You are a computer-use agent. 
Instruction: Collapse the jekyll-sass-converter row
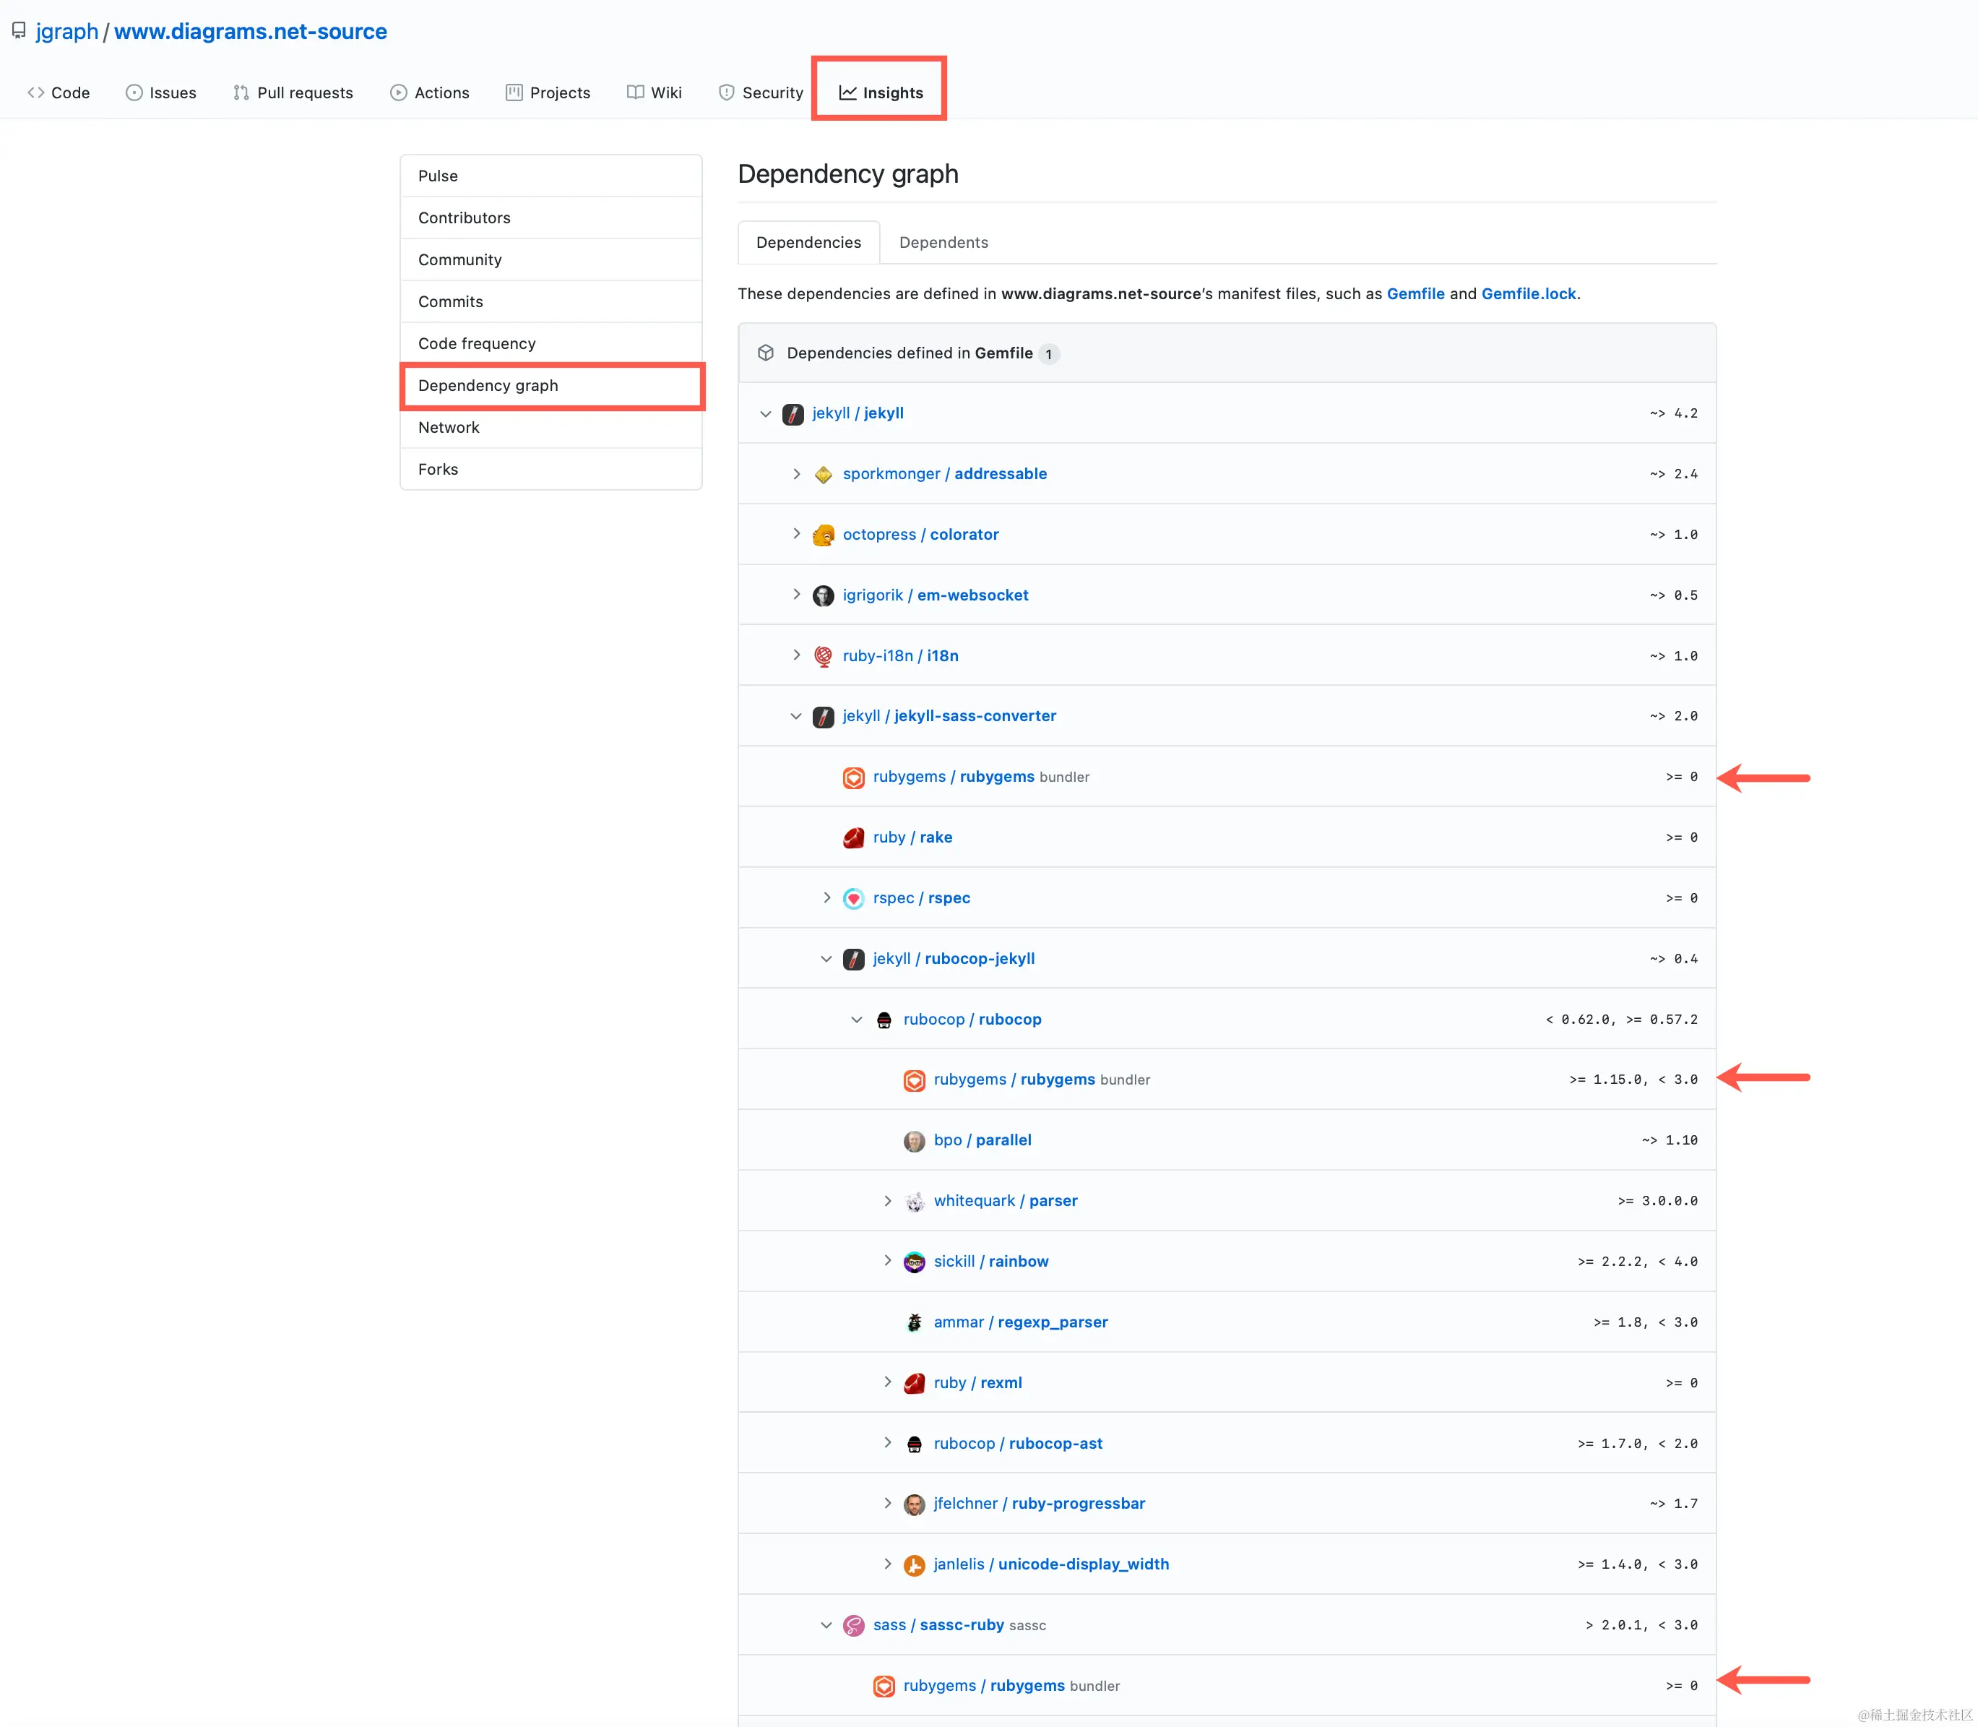coord(796,716)
